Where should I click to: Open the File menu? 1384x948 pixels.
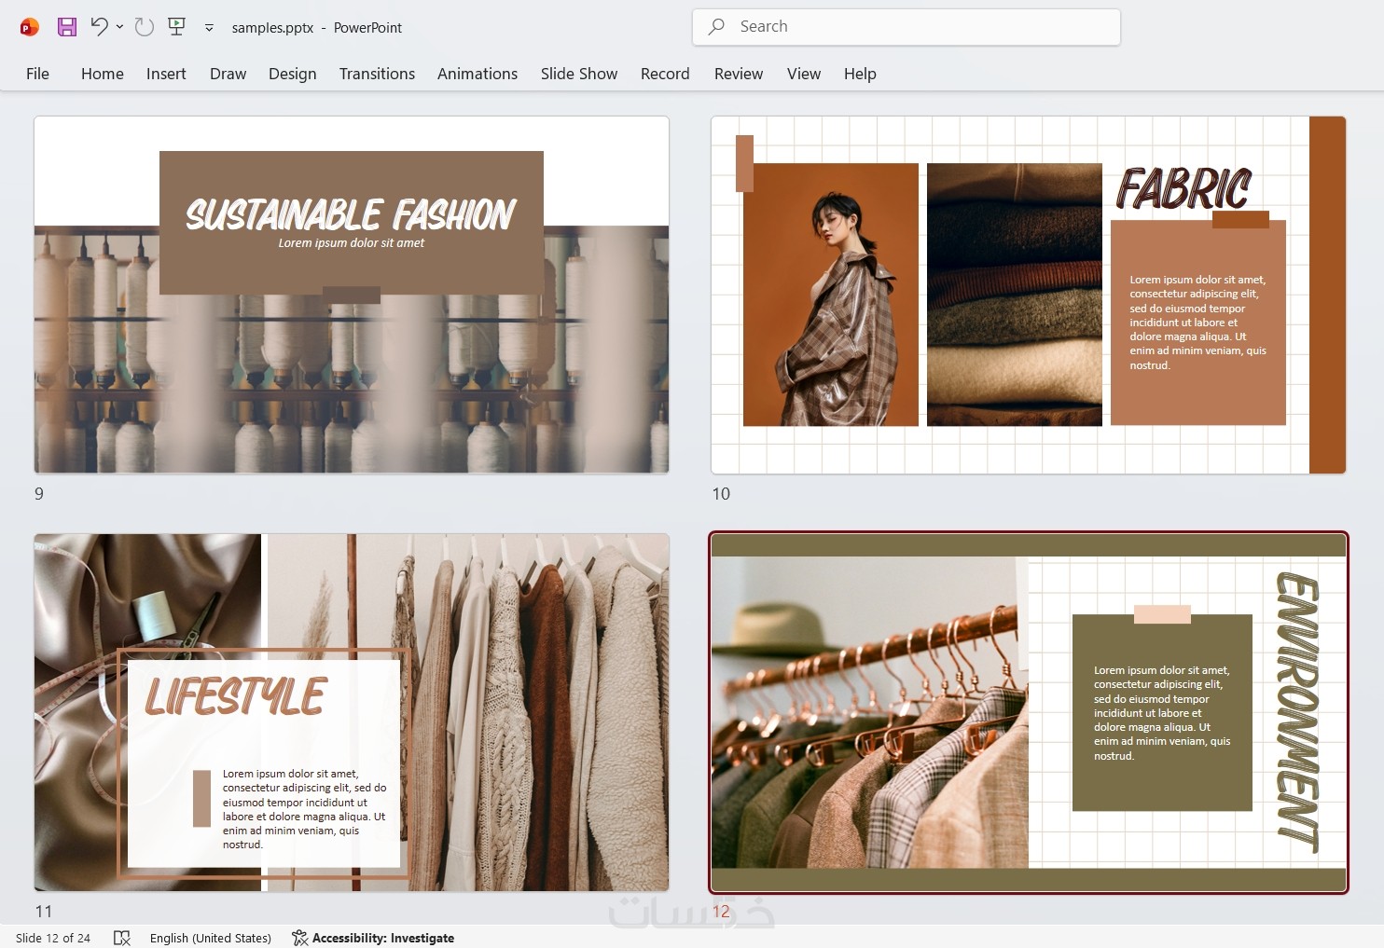click(x=37, y=74)
